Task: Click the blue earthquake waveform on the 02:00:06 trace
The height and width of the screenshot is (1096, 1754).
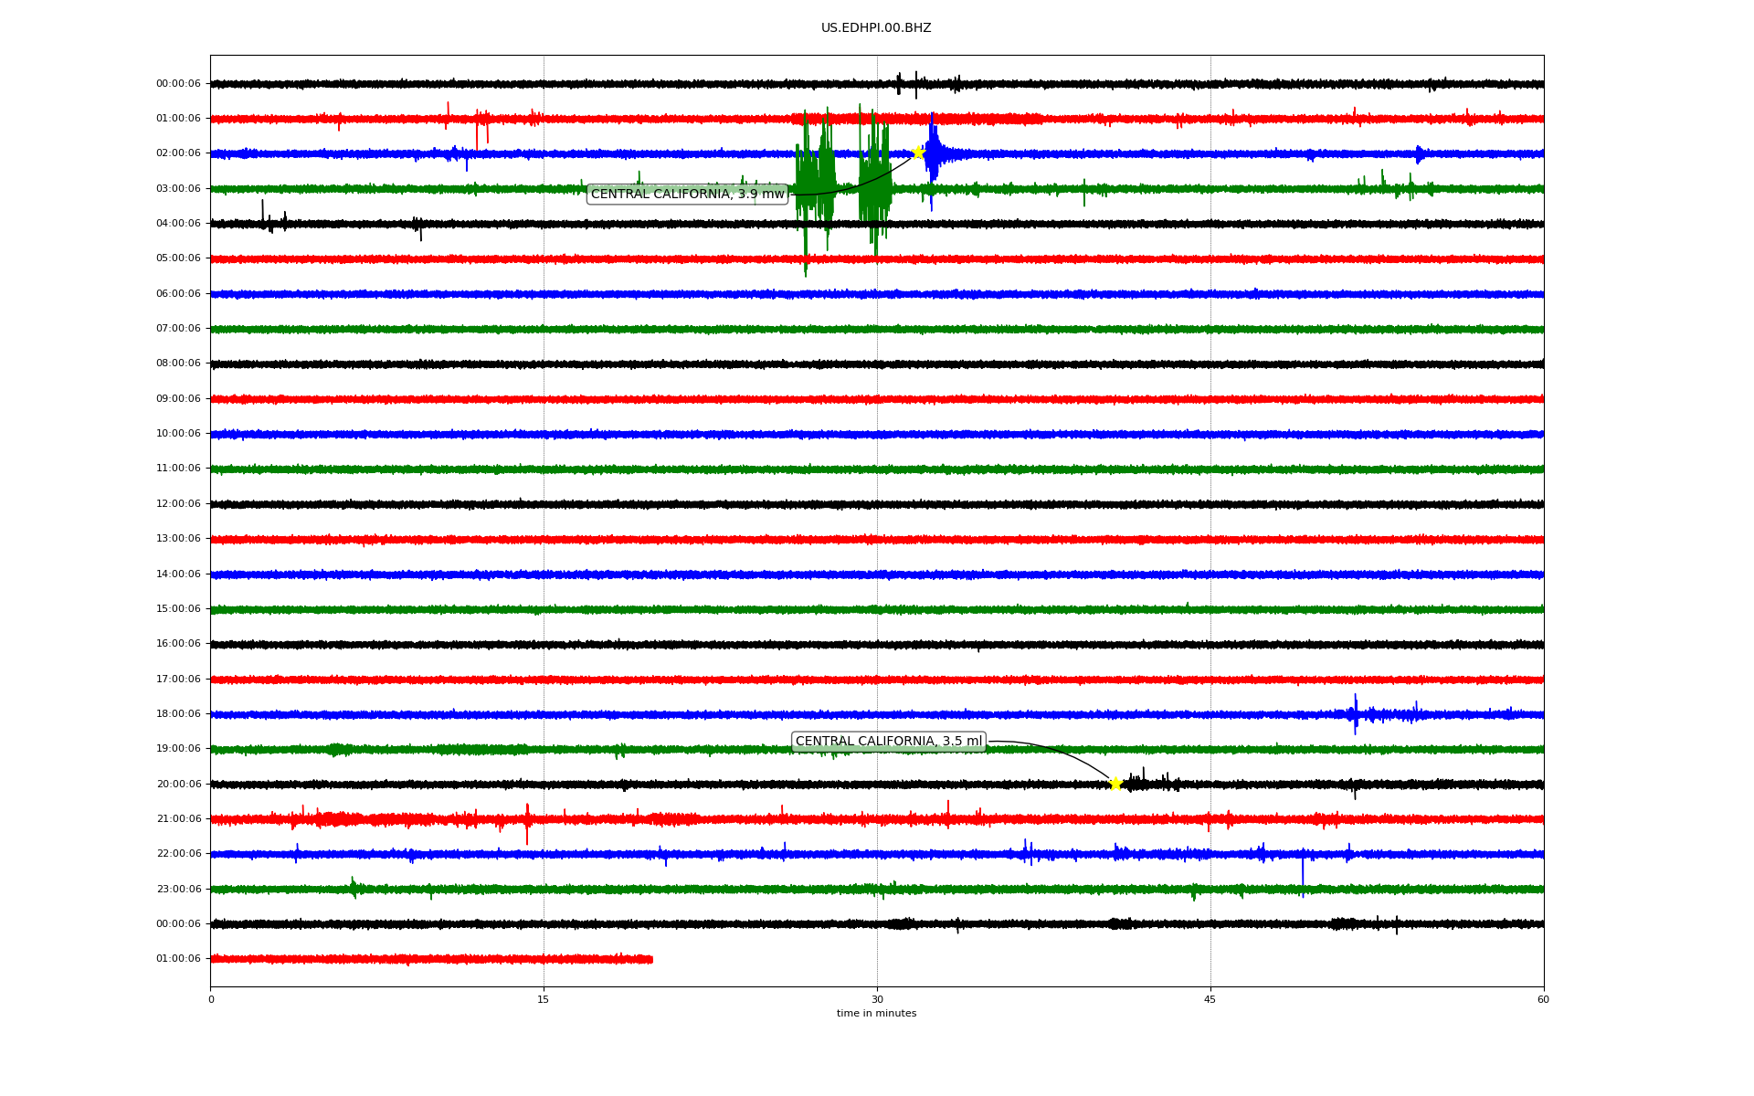Action: [x=935, y=154]
